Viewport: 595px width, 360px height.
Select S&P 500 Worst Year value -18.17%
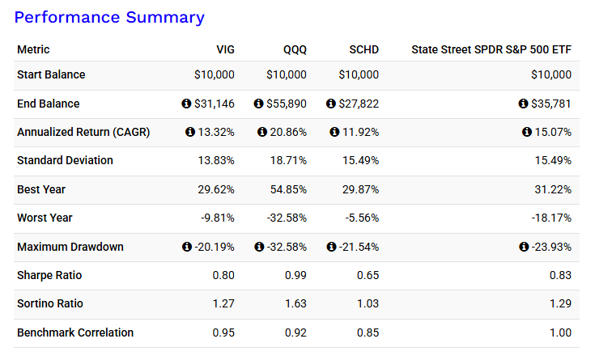pos(551,218)
